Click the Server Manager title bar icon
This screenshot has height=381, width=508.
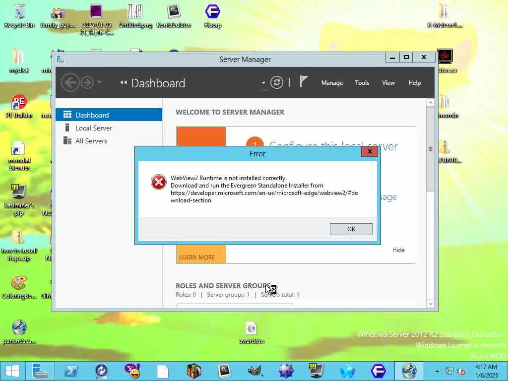click(x=60, y=59)
